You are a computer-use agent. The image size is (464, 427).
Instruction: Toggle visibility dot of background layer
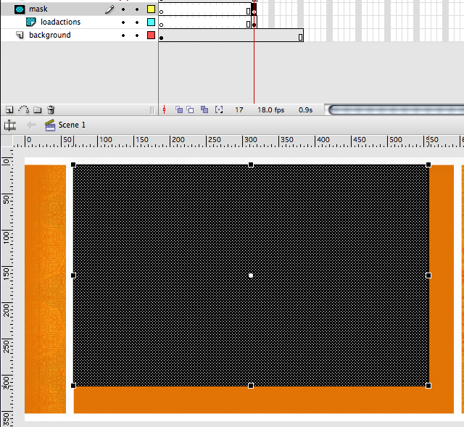click(123, 36)
